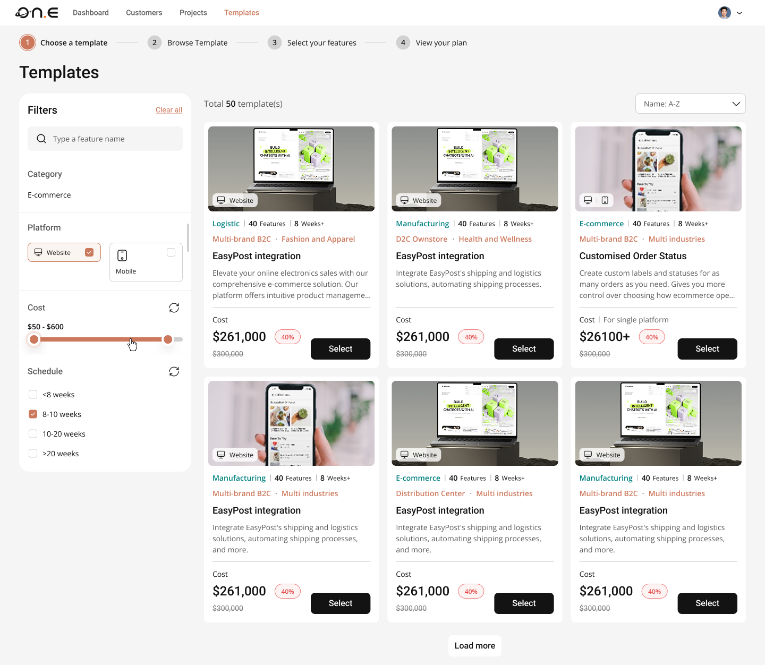
Task: Go to the Customers tab
Action: [x=144, y=13]
